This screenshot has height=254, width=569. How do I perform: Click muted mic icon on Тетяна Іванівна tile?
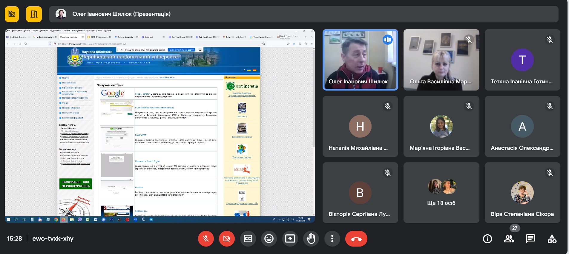[x=550, y=40]
